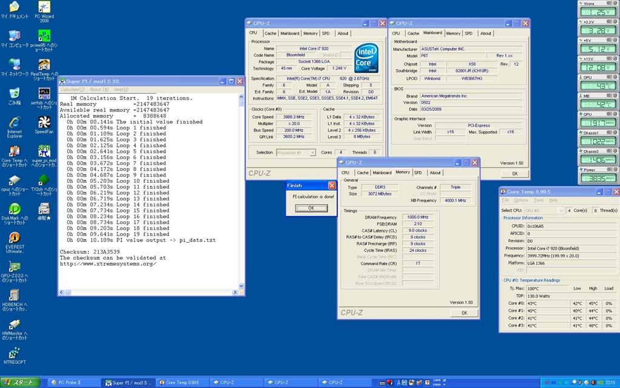This screenshot has width=620, height=388.
Task: Expand the Select CPU dropdown in Core Temp
Action: click(560, 211)
